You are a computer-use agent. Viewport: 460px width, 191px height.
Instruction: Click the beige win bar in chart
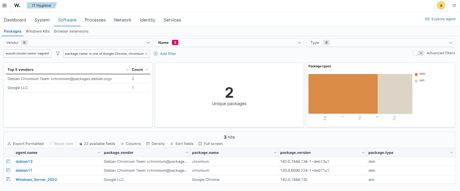click(x=395, y=94)
